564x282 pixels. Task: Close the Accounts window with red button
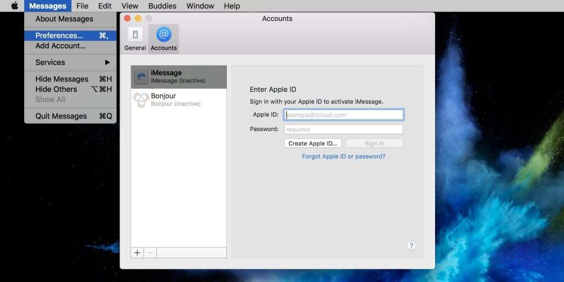pyautogui.click(x=127, y=18)
